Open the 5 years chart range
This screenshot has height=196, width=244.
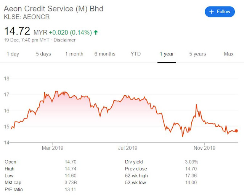point(197,54)
